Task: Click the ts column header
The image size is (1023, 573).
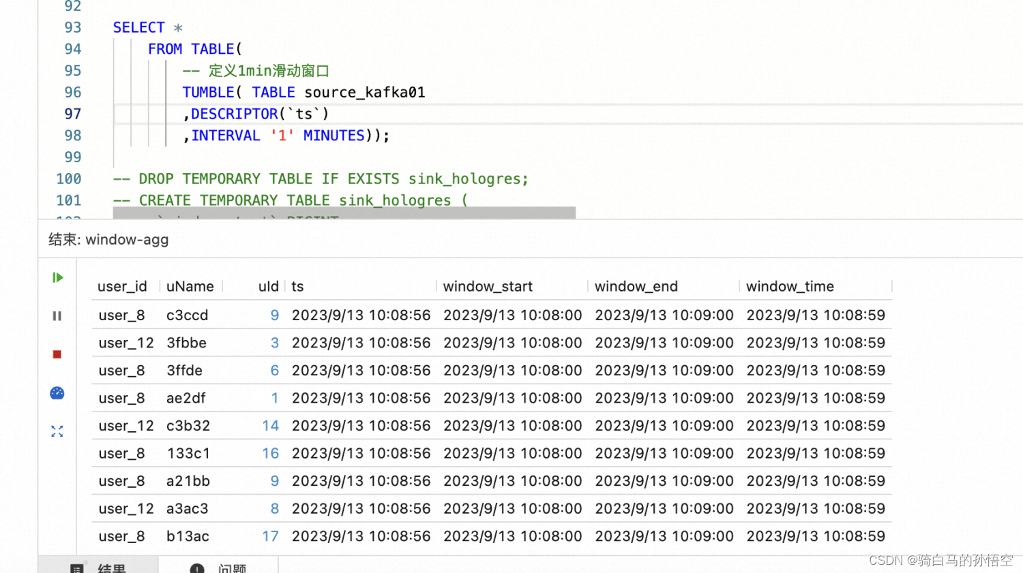Action: coord(297,287)
